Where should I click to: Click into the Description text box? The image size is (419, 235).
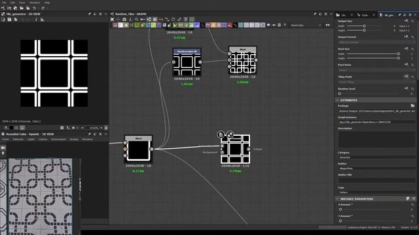pos(377,139)
